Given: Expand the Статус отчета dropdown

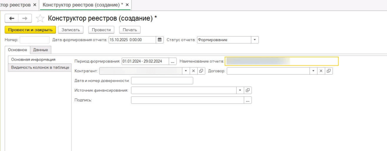Looking at the screenshot, I should point(255,40).
